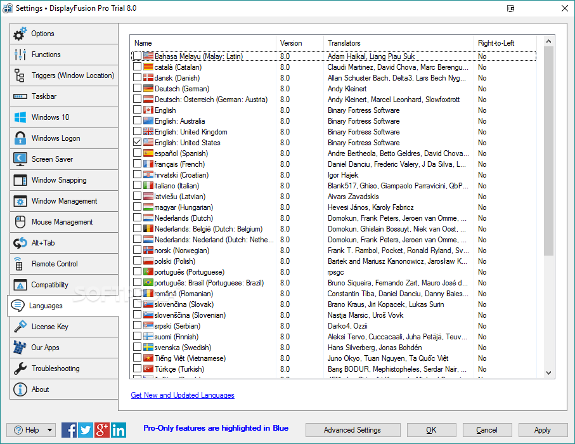Click the DisplayFusion title bar app icon
This screenshot has height=444, width=575.
8,8
